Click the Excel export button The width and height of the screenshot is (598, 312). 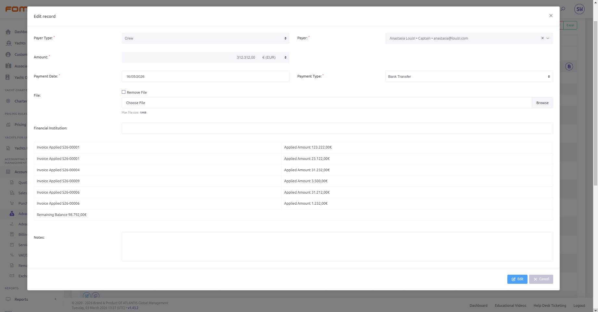click(x=570, y=25)
